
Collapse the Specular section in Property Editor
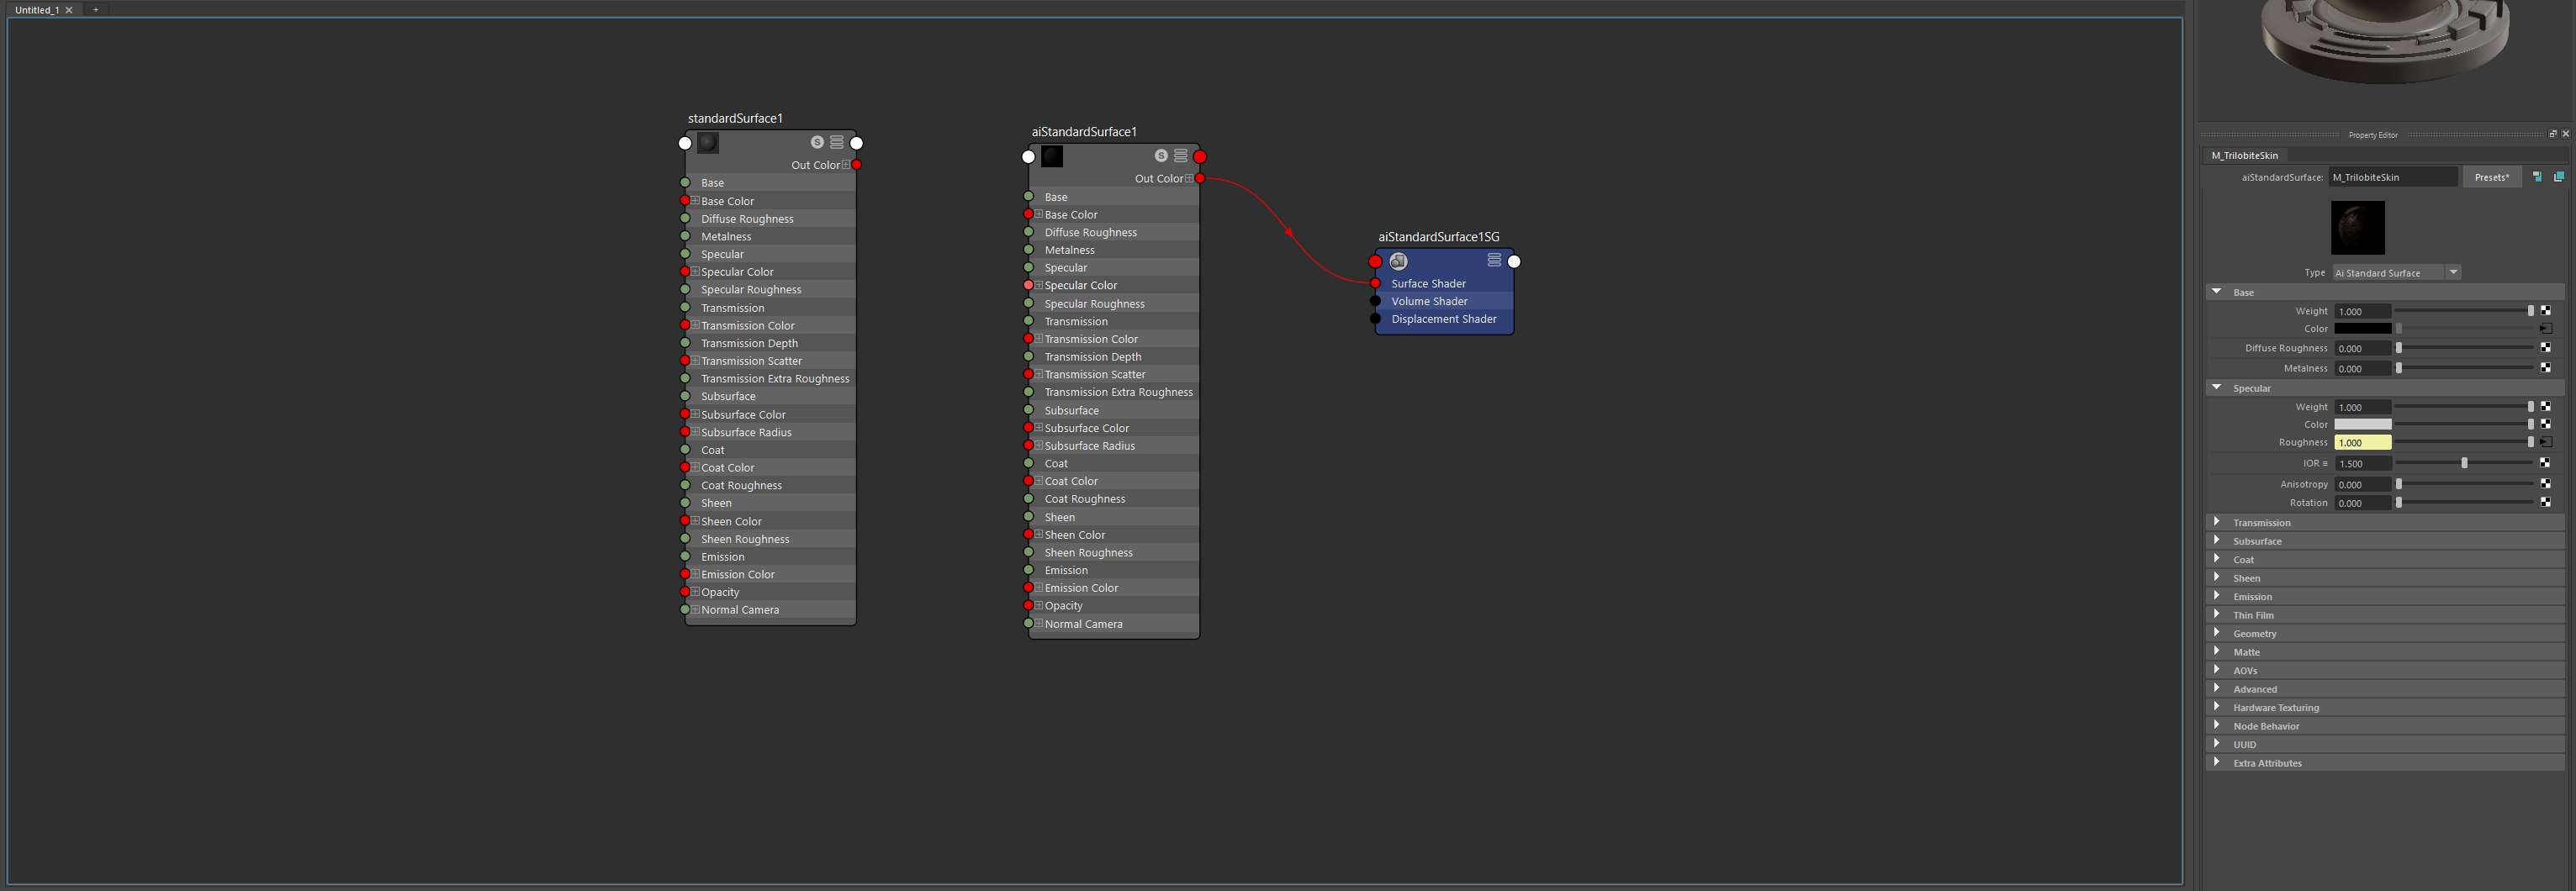point(2216,388)
